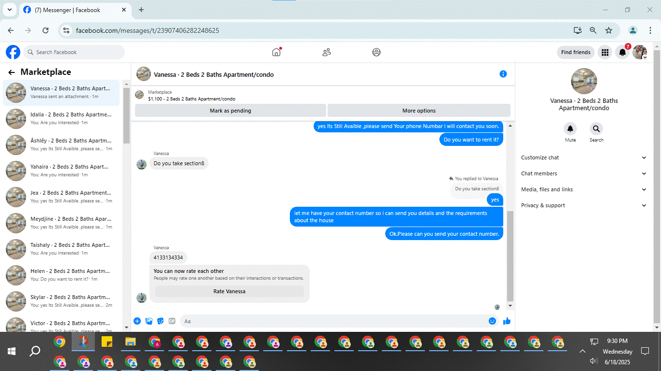This screenshot has height=371, width=661.
Task: Expand the Privacy & support section
Action: click(584, 205)
